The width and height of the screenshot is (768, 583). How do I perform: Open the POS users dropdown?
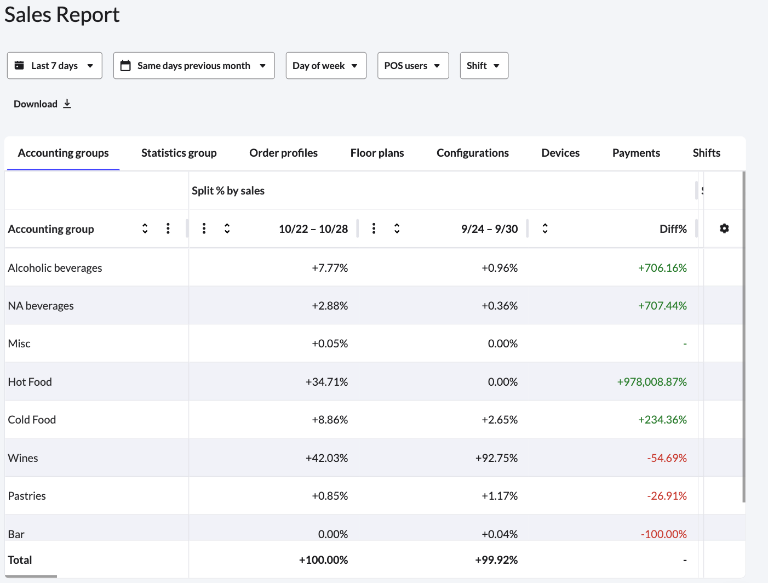[x=412, y=65]
